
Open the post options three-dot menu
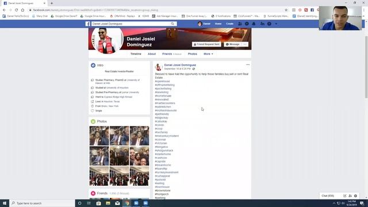point(248,65)
